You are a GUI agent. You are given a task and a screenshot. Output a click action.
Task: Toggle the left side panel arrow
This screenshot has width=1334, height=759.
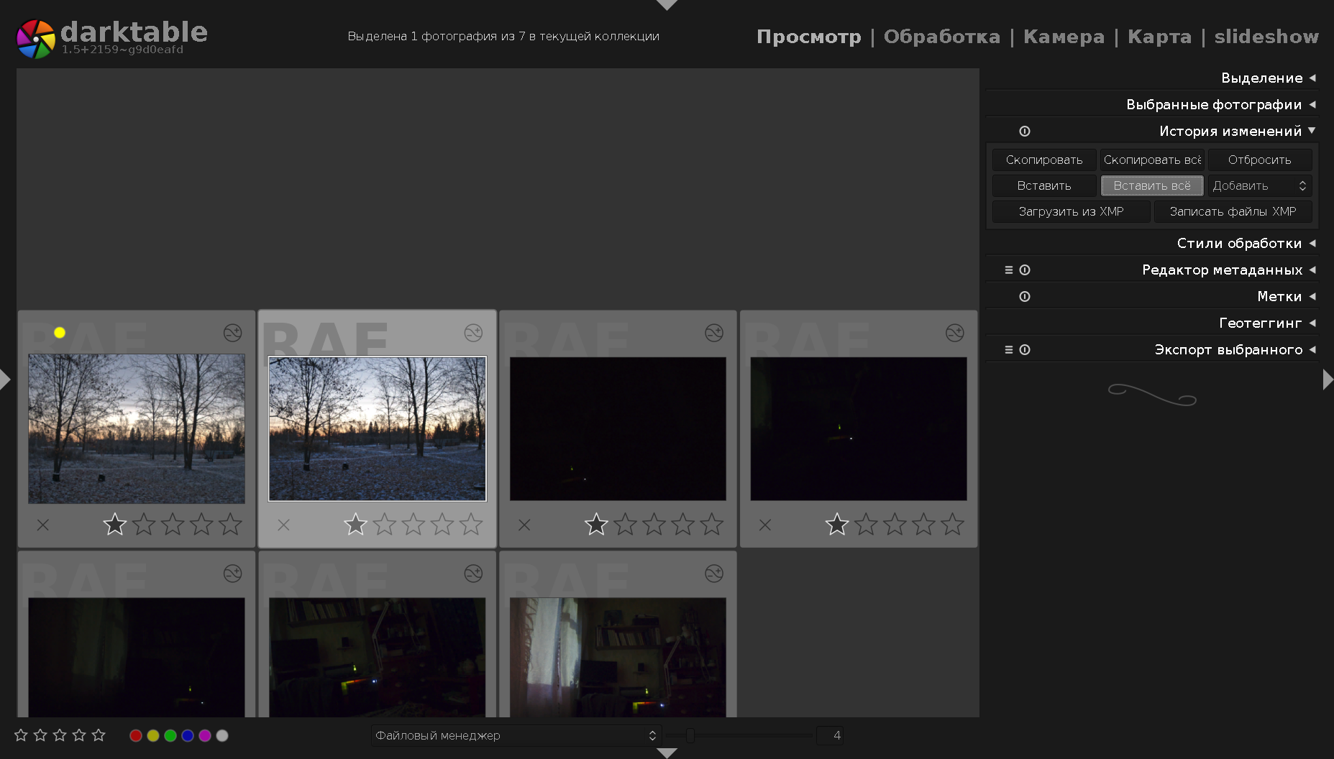pos(5,379)
